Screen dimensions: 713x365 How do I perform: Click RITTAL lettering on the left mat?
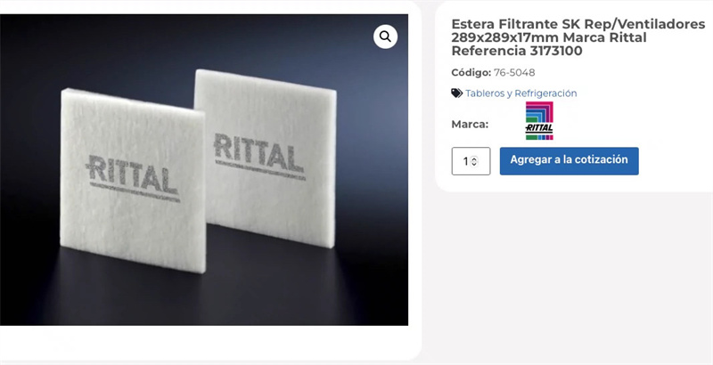132,174
